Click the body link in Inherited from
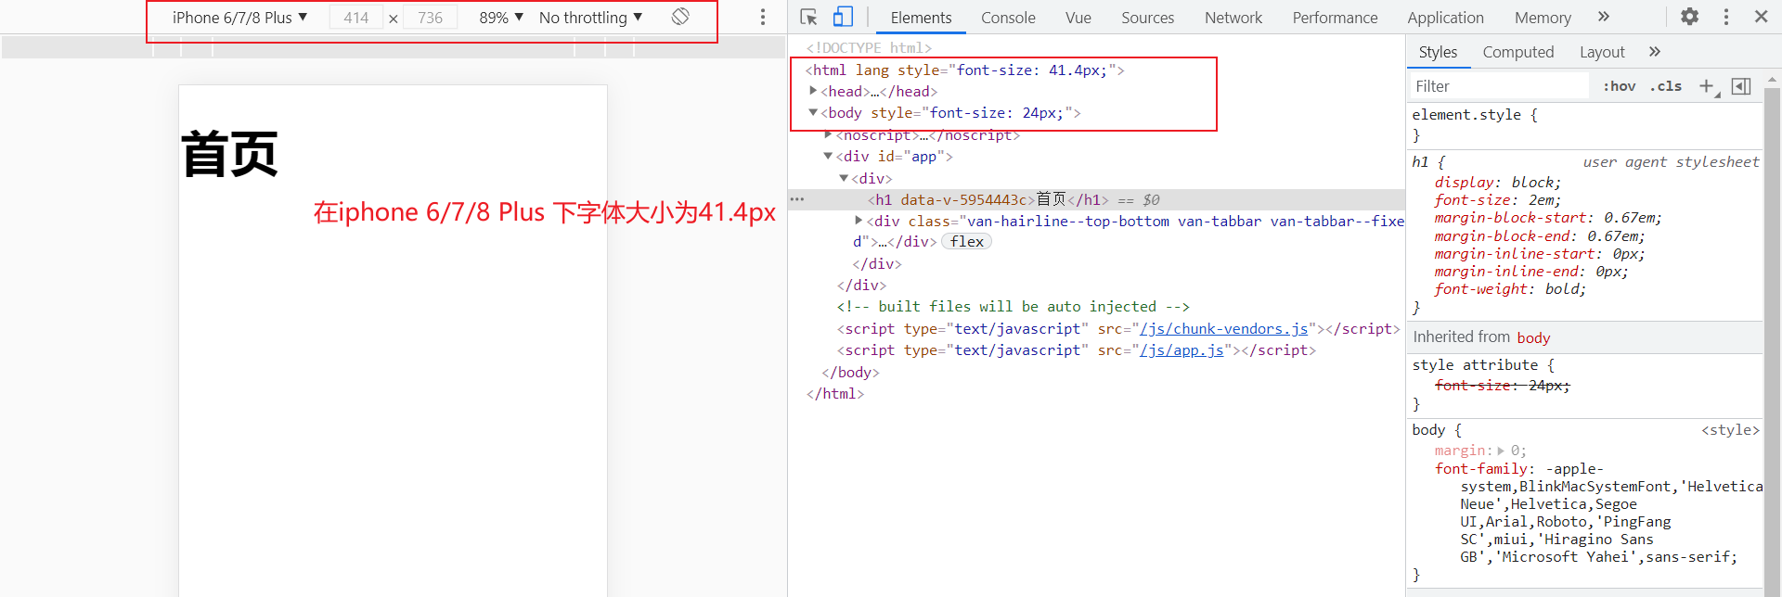Image resolution: width=1782 pixels, height=597 pixels. pyautogui.click(x=1533, y=338)
